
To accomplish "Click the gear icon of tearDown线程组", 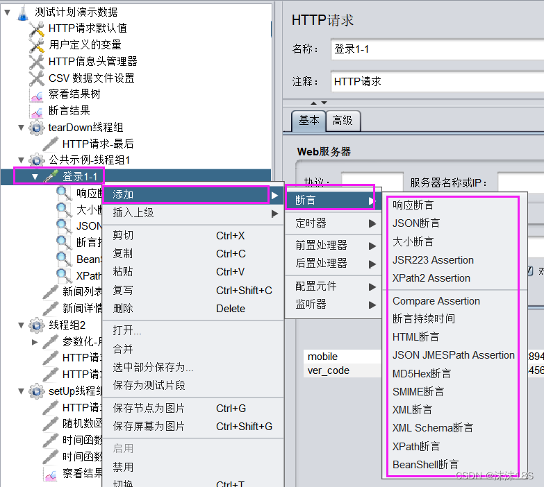I will pos(36,128).
